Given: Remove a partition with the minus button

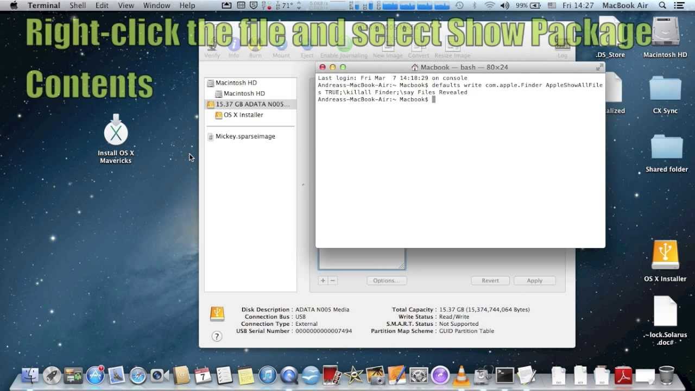Looking at the screenshot, I should pyautogui.click(x=333, y=281).
